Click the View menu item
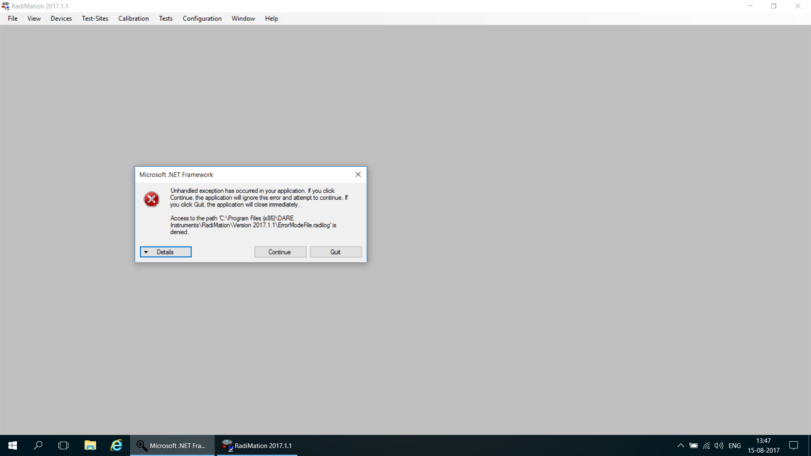This screenshot has height=456, width=811. point(33,19)
